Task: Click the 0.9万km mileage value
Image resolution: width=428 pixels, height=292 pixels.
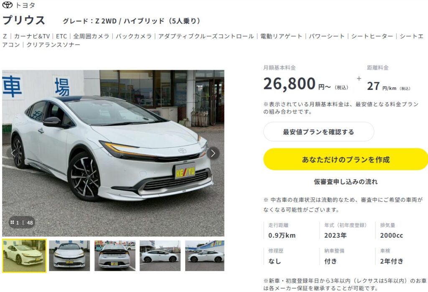Action: (x=282, y=235)
